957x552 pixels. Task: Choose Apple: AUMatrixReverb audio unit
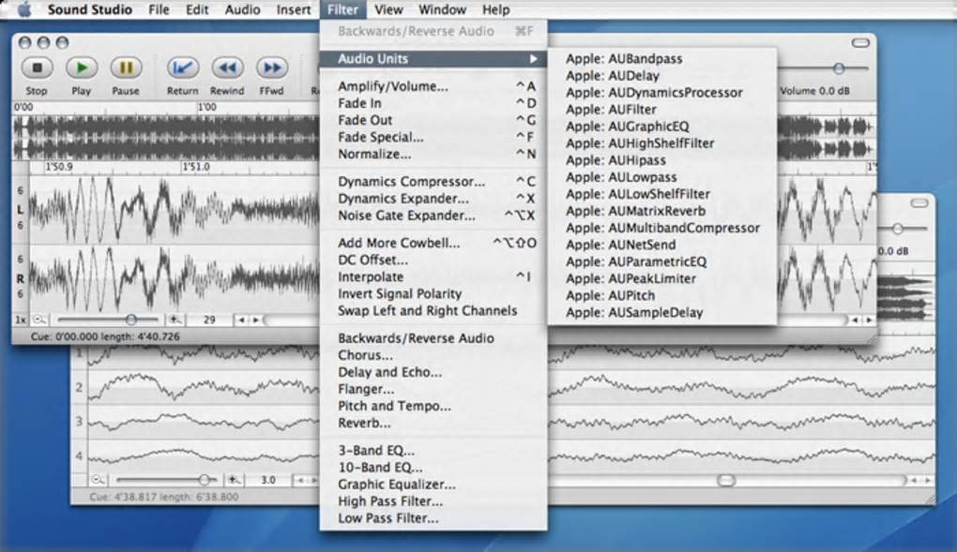[x=662, y=211]
